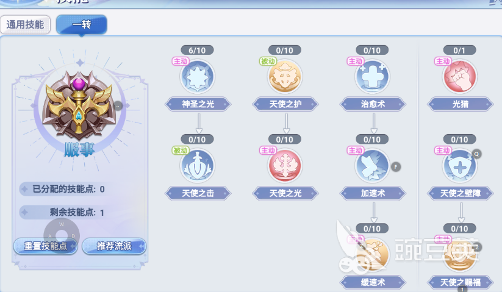The height and width of the screenshot is (292, 502).
Task: Click the 治愈术 healing skill icon
Action: tap(372, 77)
